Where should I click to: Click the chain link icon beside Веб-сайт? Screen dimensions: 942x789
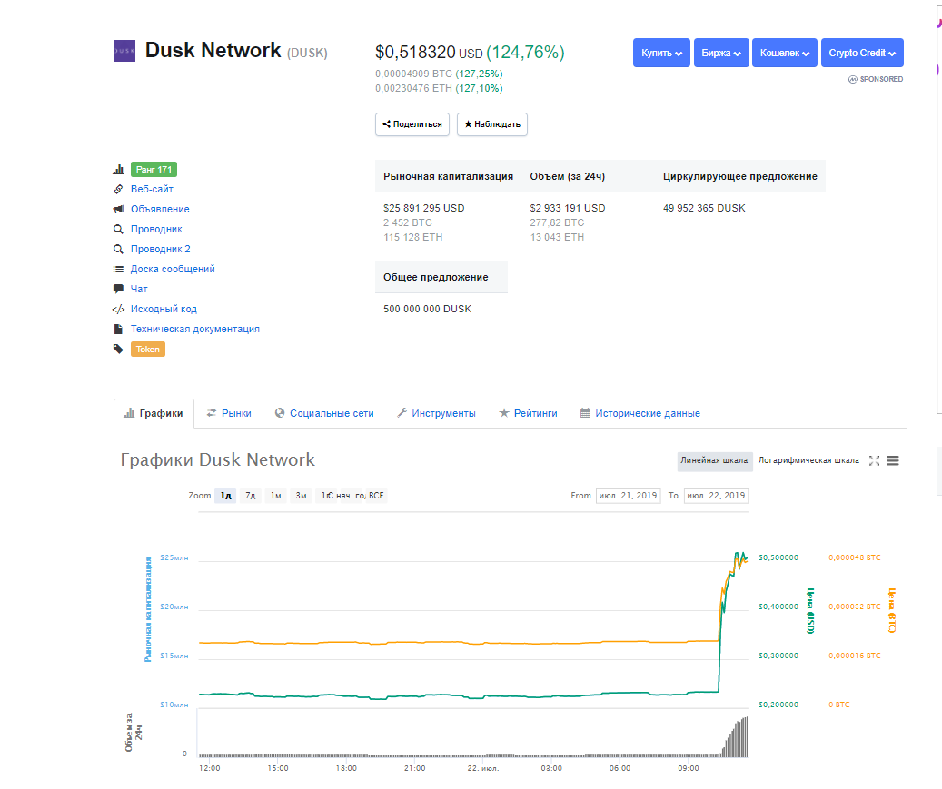coord(118,189)
